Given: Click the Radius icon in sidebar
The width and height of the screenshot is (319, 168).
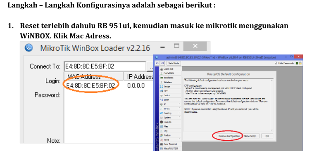Looking at the screenshot, I should click(161, 135).
